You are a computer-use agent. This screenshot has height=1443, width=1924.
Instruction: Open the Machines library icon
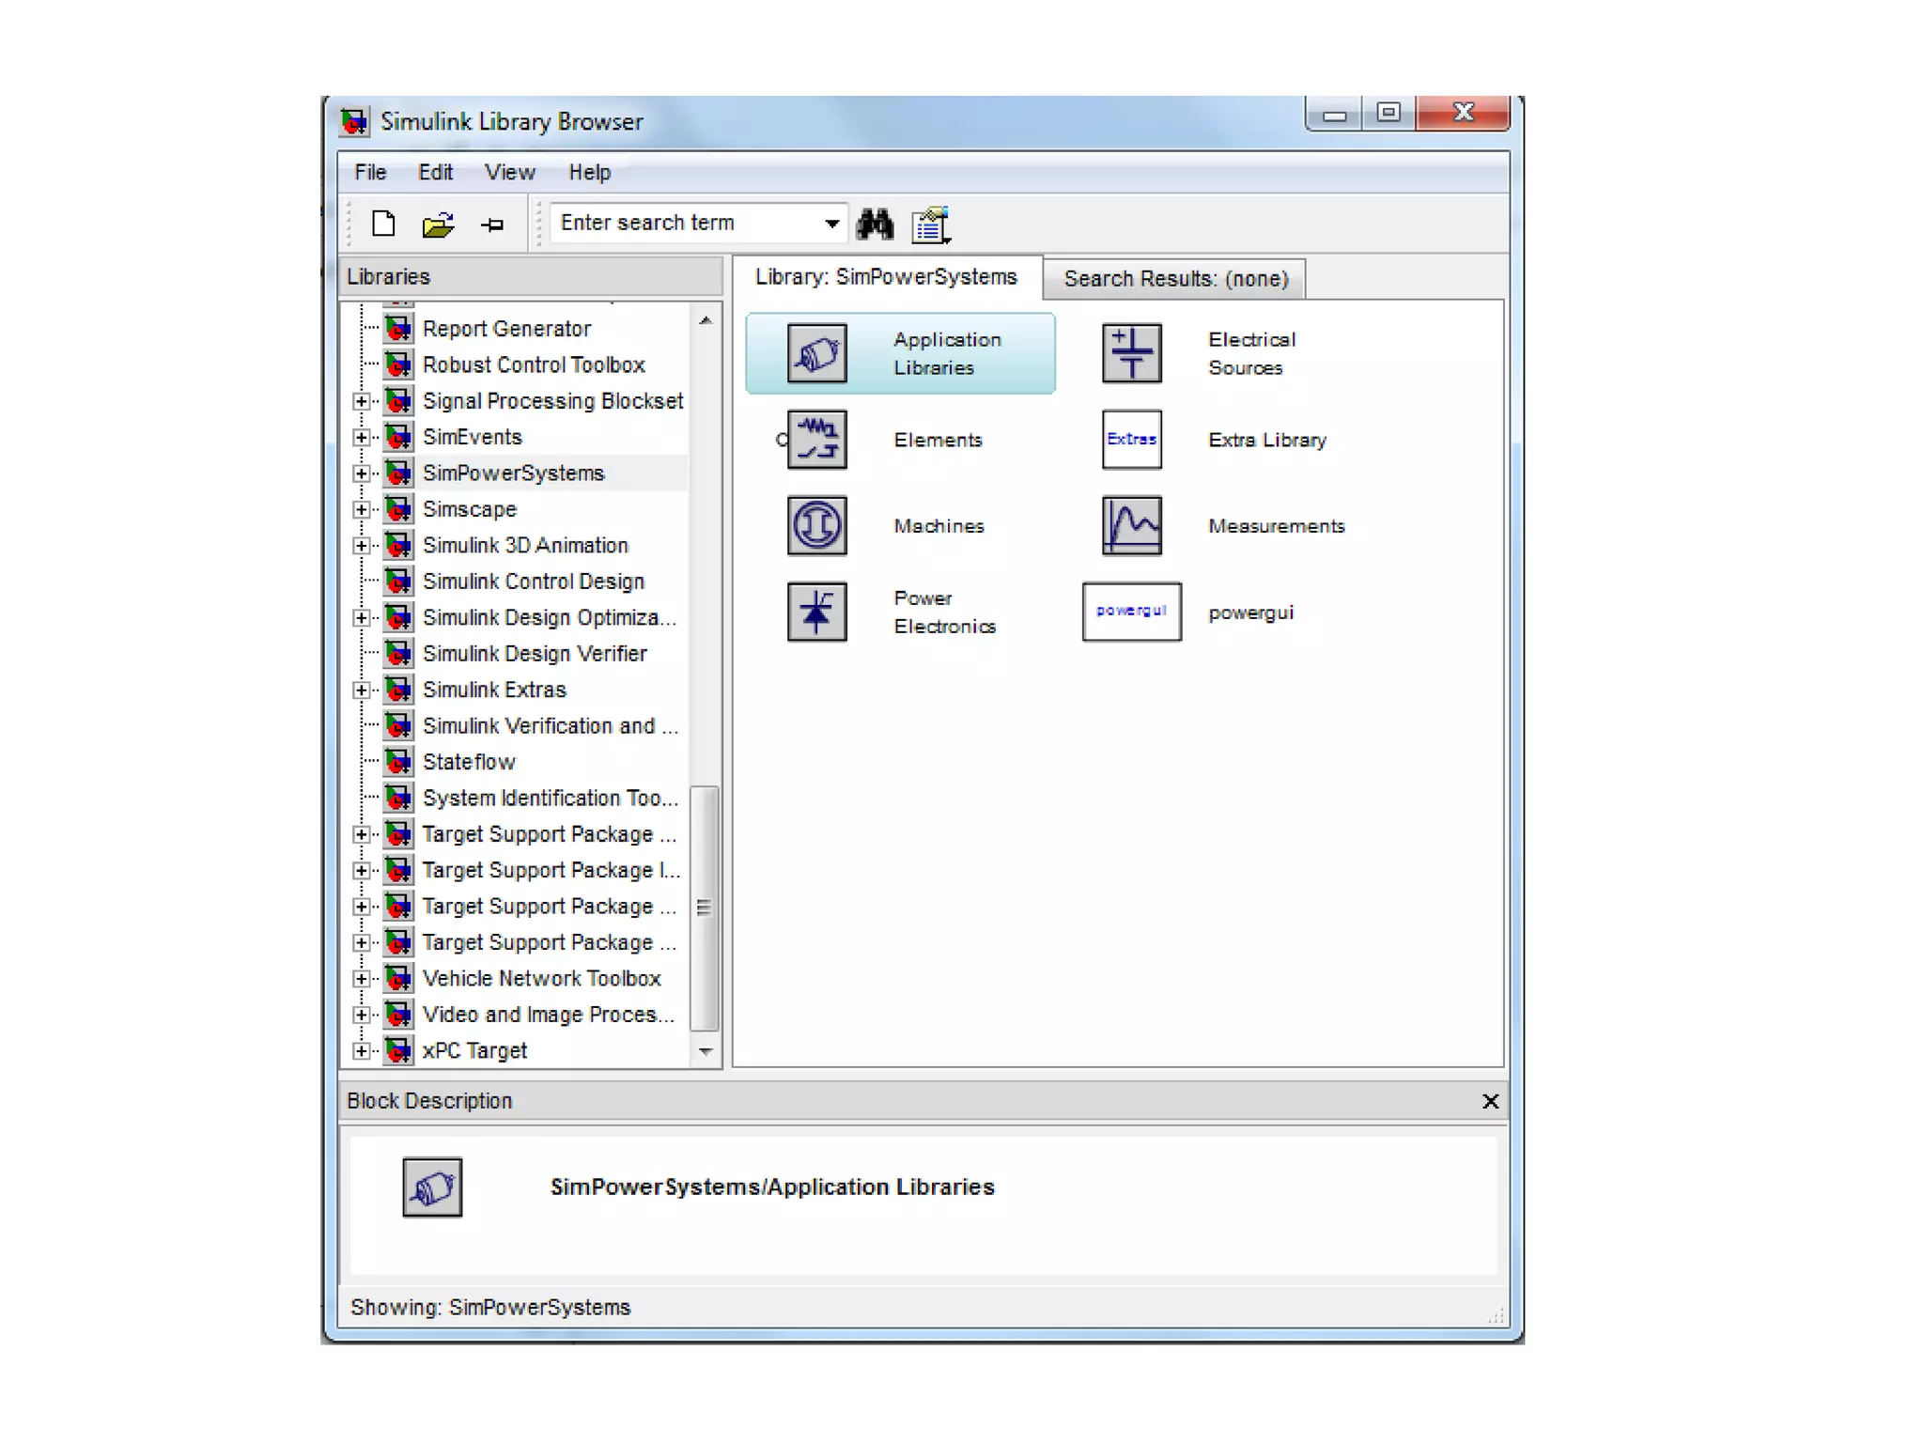click(816, 525)
